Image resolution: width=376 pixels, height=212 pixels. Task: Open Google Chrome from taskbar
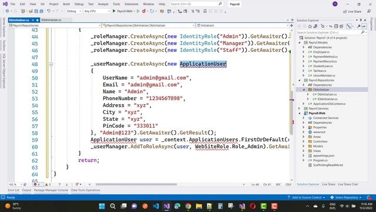point(188,206)
